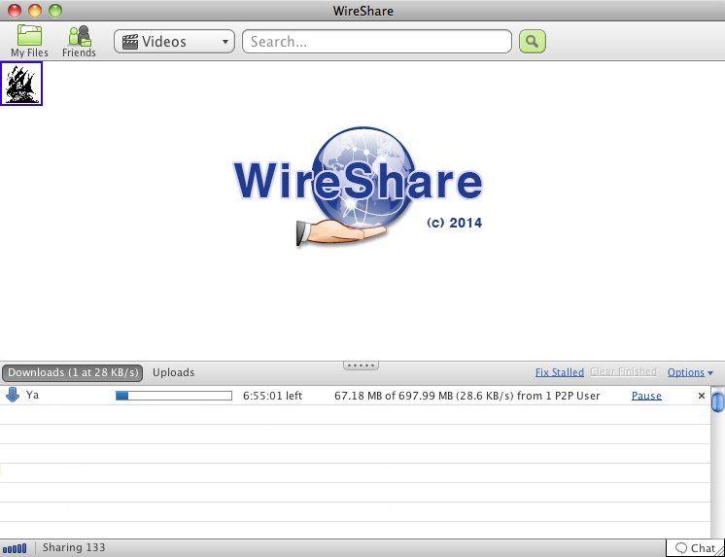Image resolution: width=725 pixels, height=557 pixels.
Task: Cancel the Ya download with X
Action: click(702, 396)
